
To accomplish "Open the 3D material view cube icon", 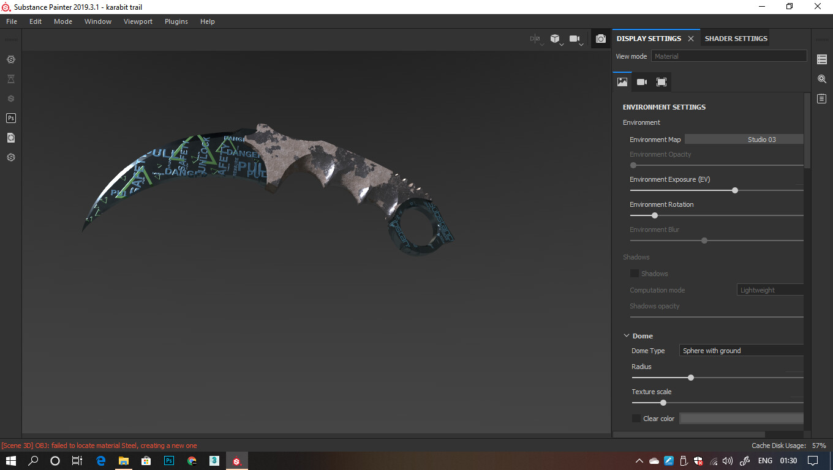I will tap(555, 38).
